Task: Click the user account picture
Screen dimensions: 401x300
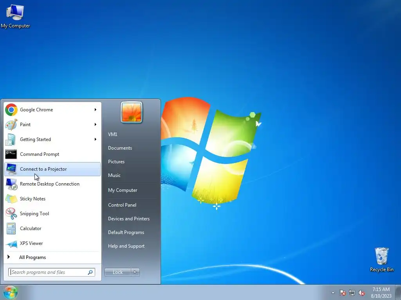Action: pyautogui.click(x=132, y=112)
